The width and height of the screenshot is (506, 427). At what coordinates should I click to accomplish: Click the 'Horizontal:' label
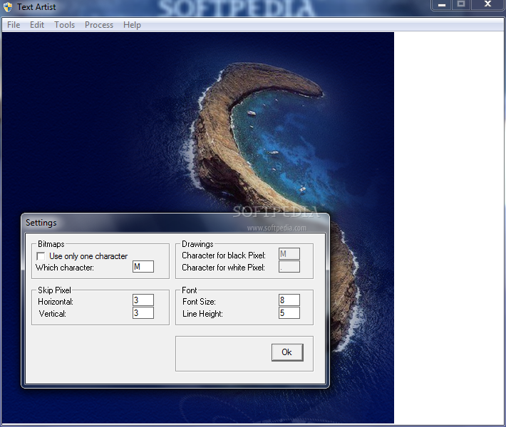click(56, 302)
